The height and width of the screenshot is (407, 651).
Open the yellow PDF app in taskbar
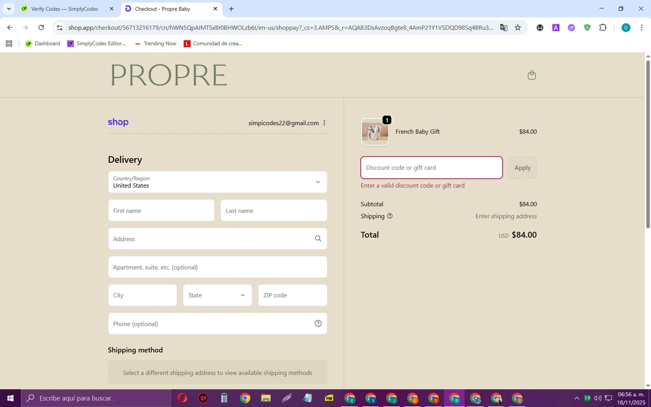329,398
